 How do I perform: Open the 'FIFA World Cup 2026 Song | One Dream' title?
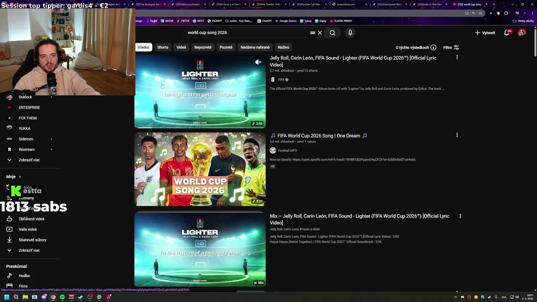[x=318, y=136]
